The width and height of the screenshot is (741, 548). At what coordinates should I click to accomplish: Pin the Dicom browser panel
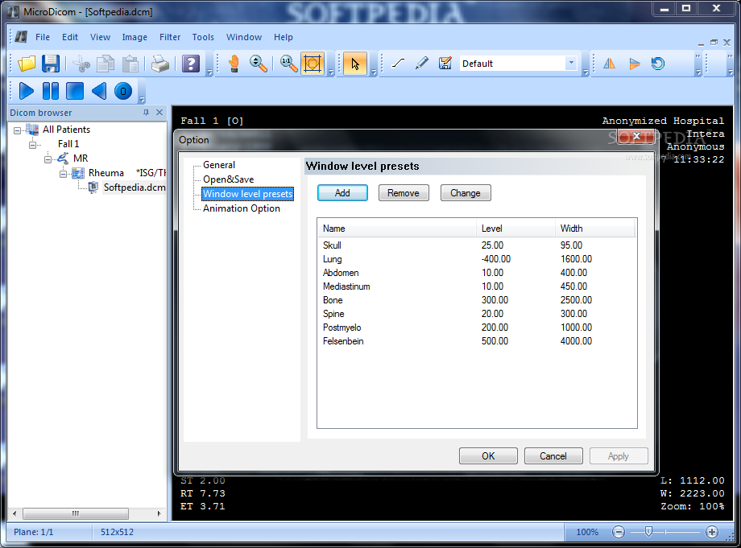click(146, 113)
